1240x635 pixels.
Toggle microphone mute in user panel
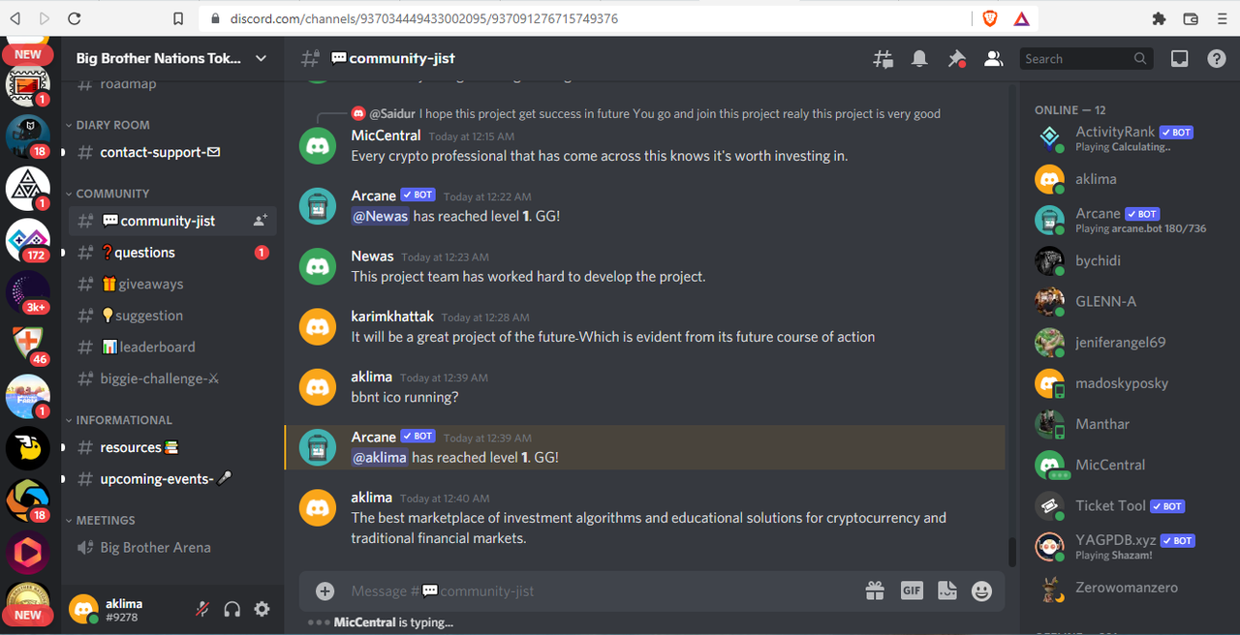pos(202,609)
